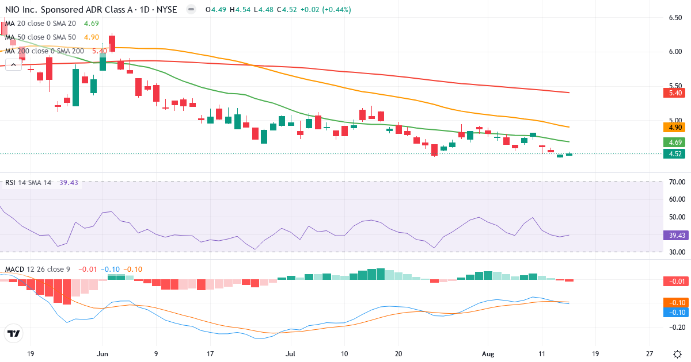691x362 pixels.
Task: Open the chart settings gear icon
Action: click(677, 353)
